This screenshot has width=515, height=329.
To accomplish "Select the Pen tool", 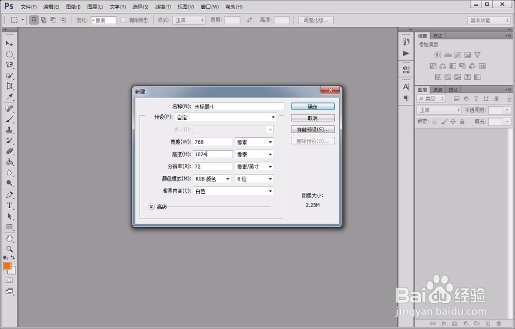I will [x=9, y=195].
